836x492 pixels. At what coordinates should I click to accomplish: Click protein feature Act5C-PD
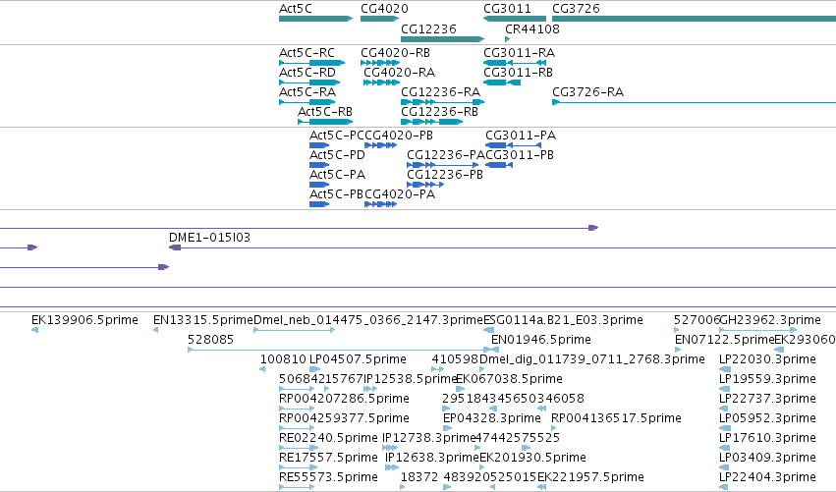point(319,165)
